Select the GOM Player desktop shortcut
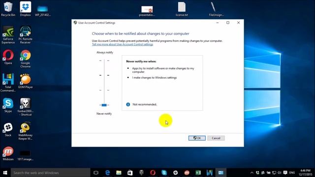The width and height of the screenshot is (315, 177). pyautogui.click(x=25, y=81)
